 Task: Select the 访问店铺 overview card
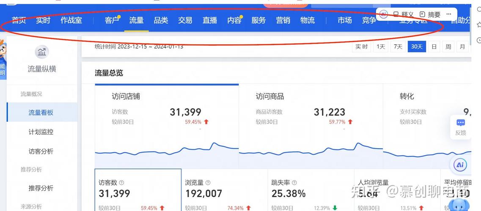pyautogui.click(x=167, y=126)
